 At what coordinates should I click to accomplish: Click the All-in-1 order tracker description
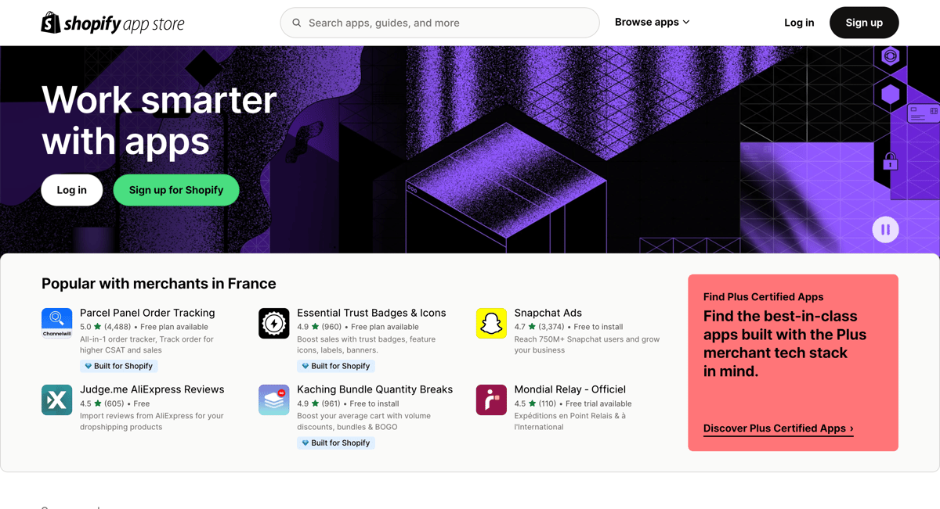(146, 345)
